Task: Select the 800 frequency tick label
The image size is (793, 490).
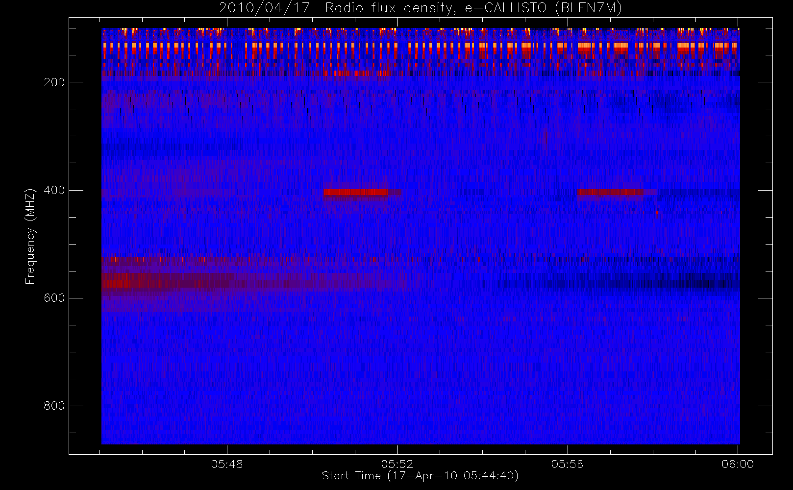Action: point(54,406)
